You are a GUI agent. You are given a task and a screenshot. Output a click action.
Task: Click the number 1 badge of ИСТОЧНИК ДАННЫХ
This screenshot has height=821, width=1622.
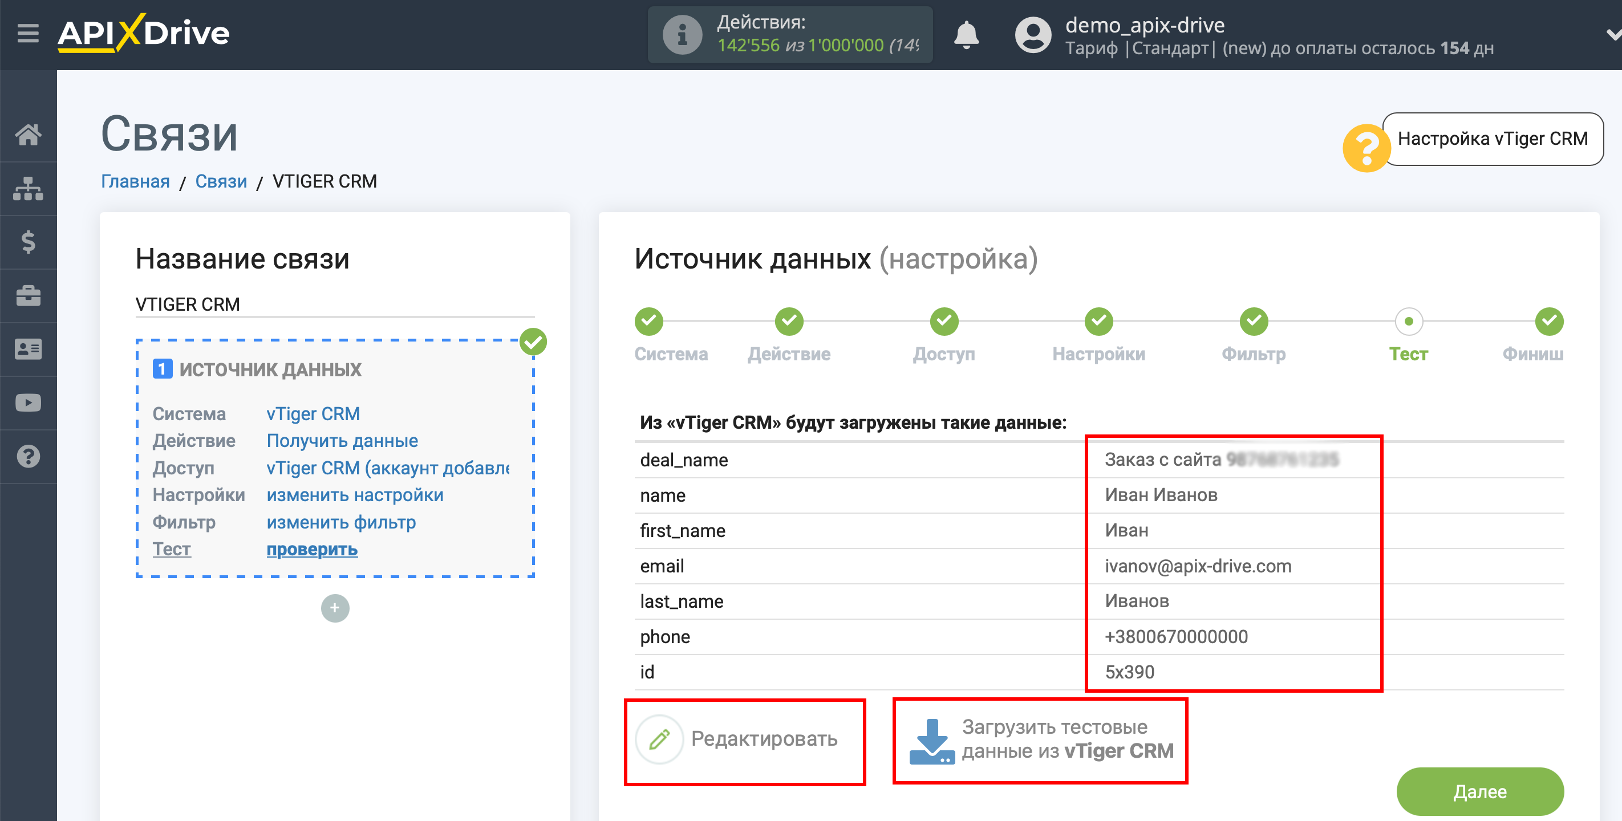(163, 369)
